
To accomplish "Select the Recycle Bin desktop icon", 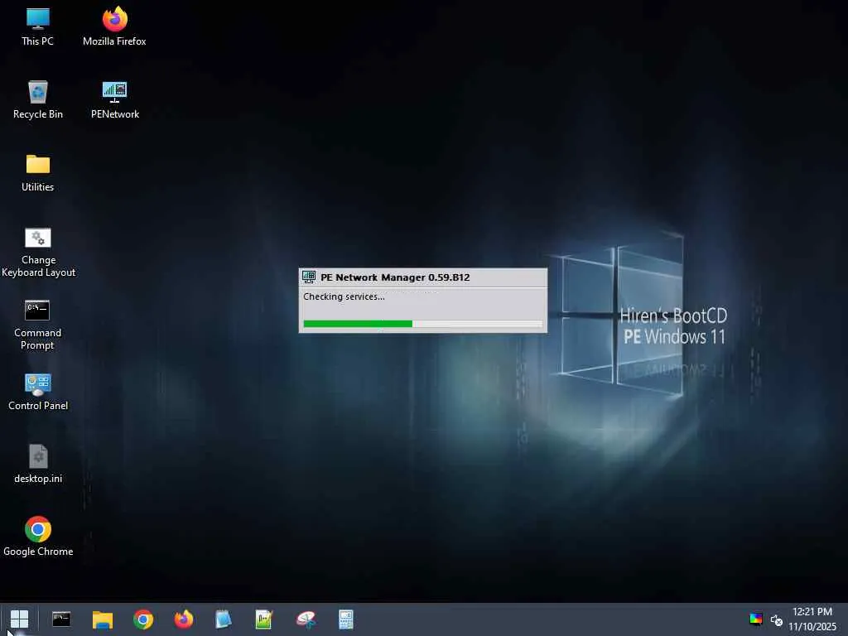I will coord(38,99).
